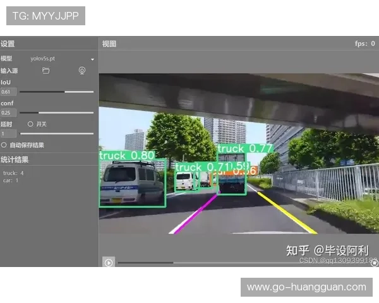Click the 'car: 1' statistics entry
This screenshot has height=303, width=379.
[x=10, y=181]
